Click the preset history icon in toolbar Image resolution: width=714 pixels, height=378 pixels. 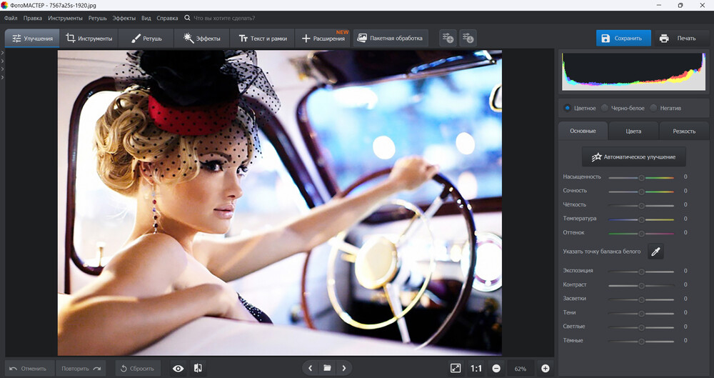point(468,39)
